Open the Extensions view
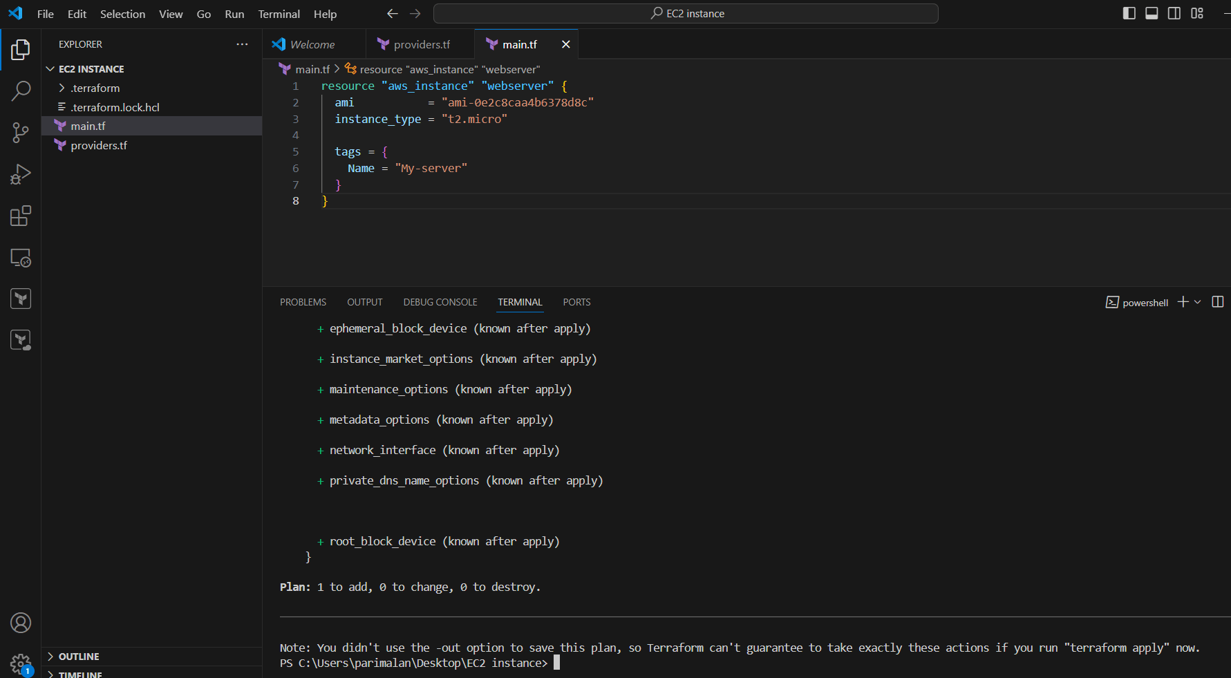The width and height of the screenshot is (1231, 678). [21, 216]
